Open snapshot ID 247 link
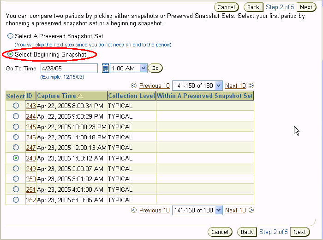 (x=31, y=148)
